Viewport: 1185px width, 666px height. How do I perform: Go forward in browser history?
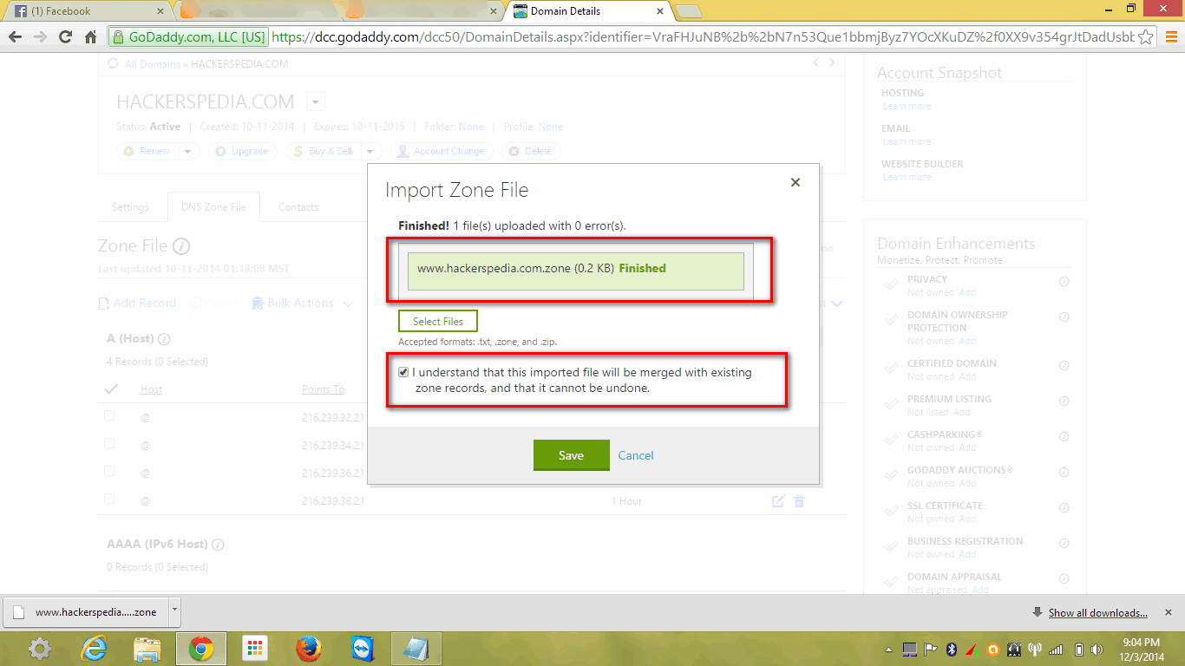40,37
